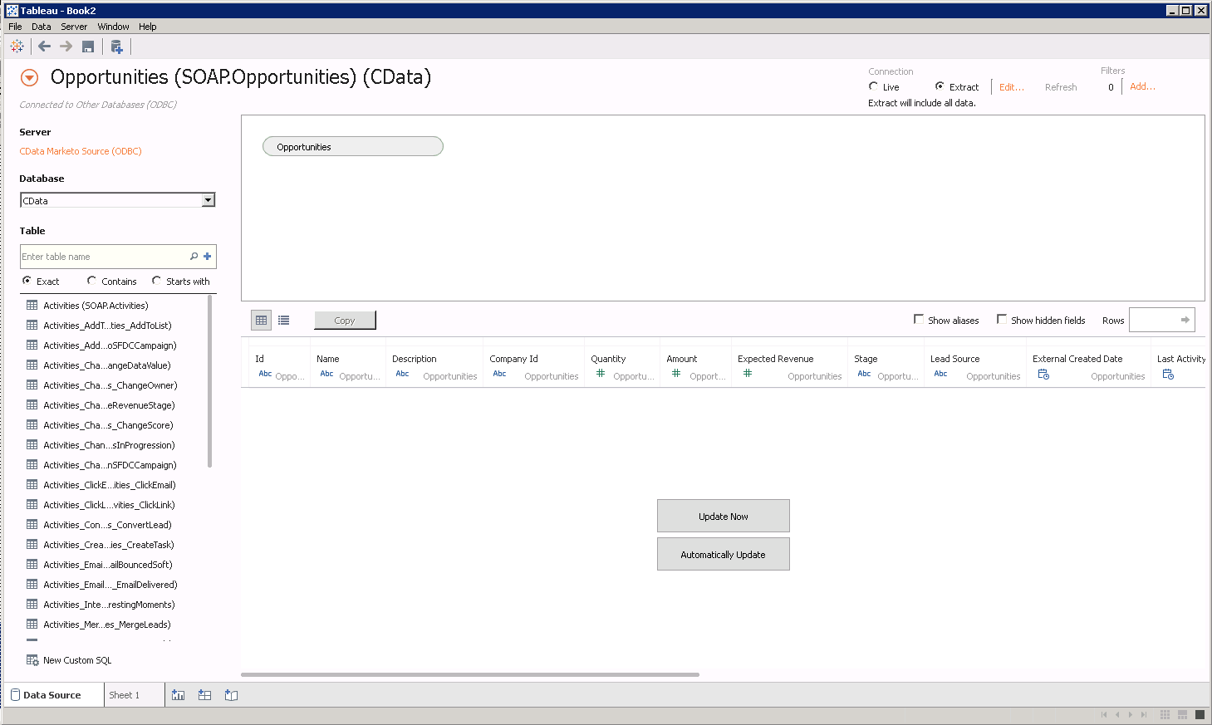1212x725 pixels.
Task: Click the add new data source icon
Action: 116,47
